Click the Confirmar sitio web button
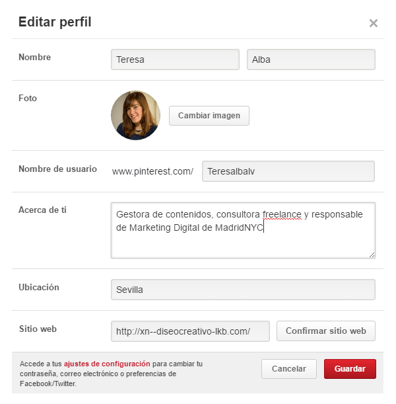This screenshot has width=396, height=404. coord(326,331)
